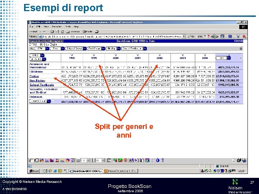Drill down on Academic and Professional row

coord(39,66)
